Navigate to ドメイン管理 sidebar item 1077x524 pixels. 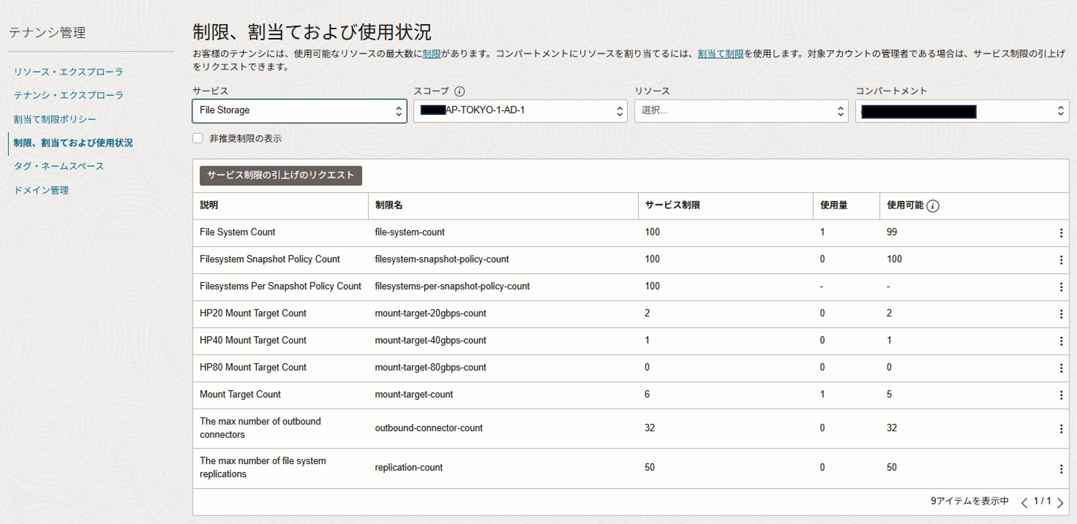click(x=41, y=190)
